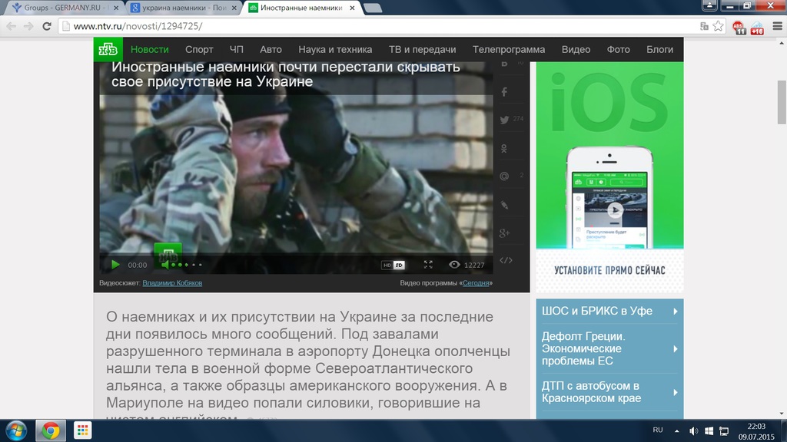Click the translate page icon in address bar
This screenshot has width=787, height=442.
[704, 26]
